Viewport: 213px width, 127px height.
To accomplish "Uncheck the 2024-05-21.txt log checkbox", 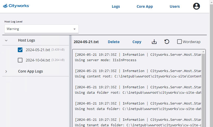I will pyautogui.click(x=20, y=50).
